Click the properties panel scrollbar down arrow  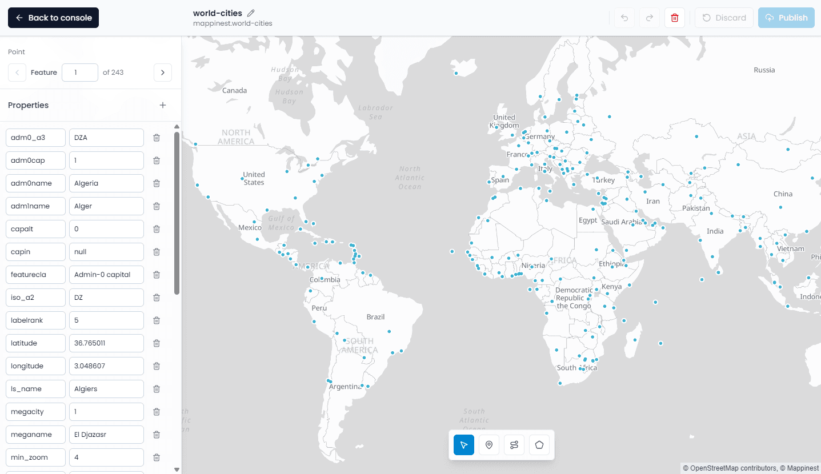point(177,469)
